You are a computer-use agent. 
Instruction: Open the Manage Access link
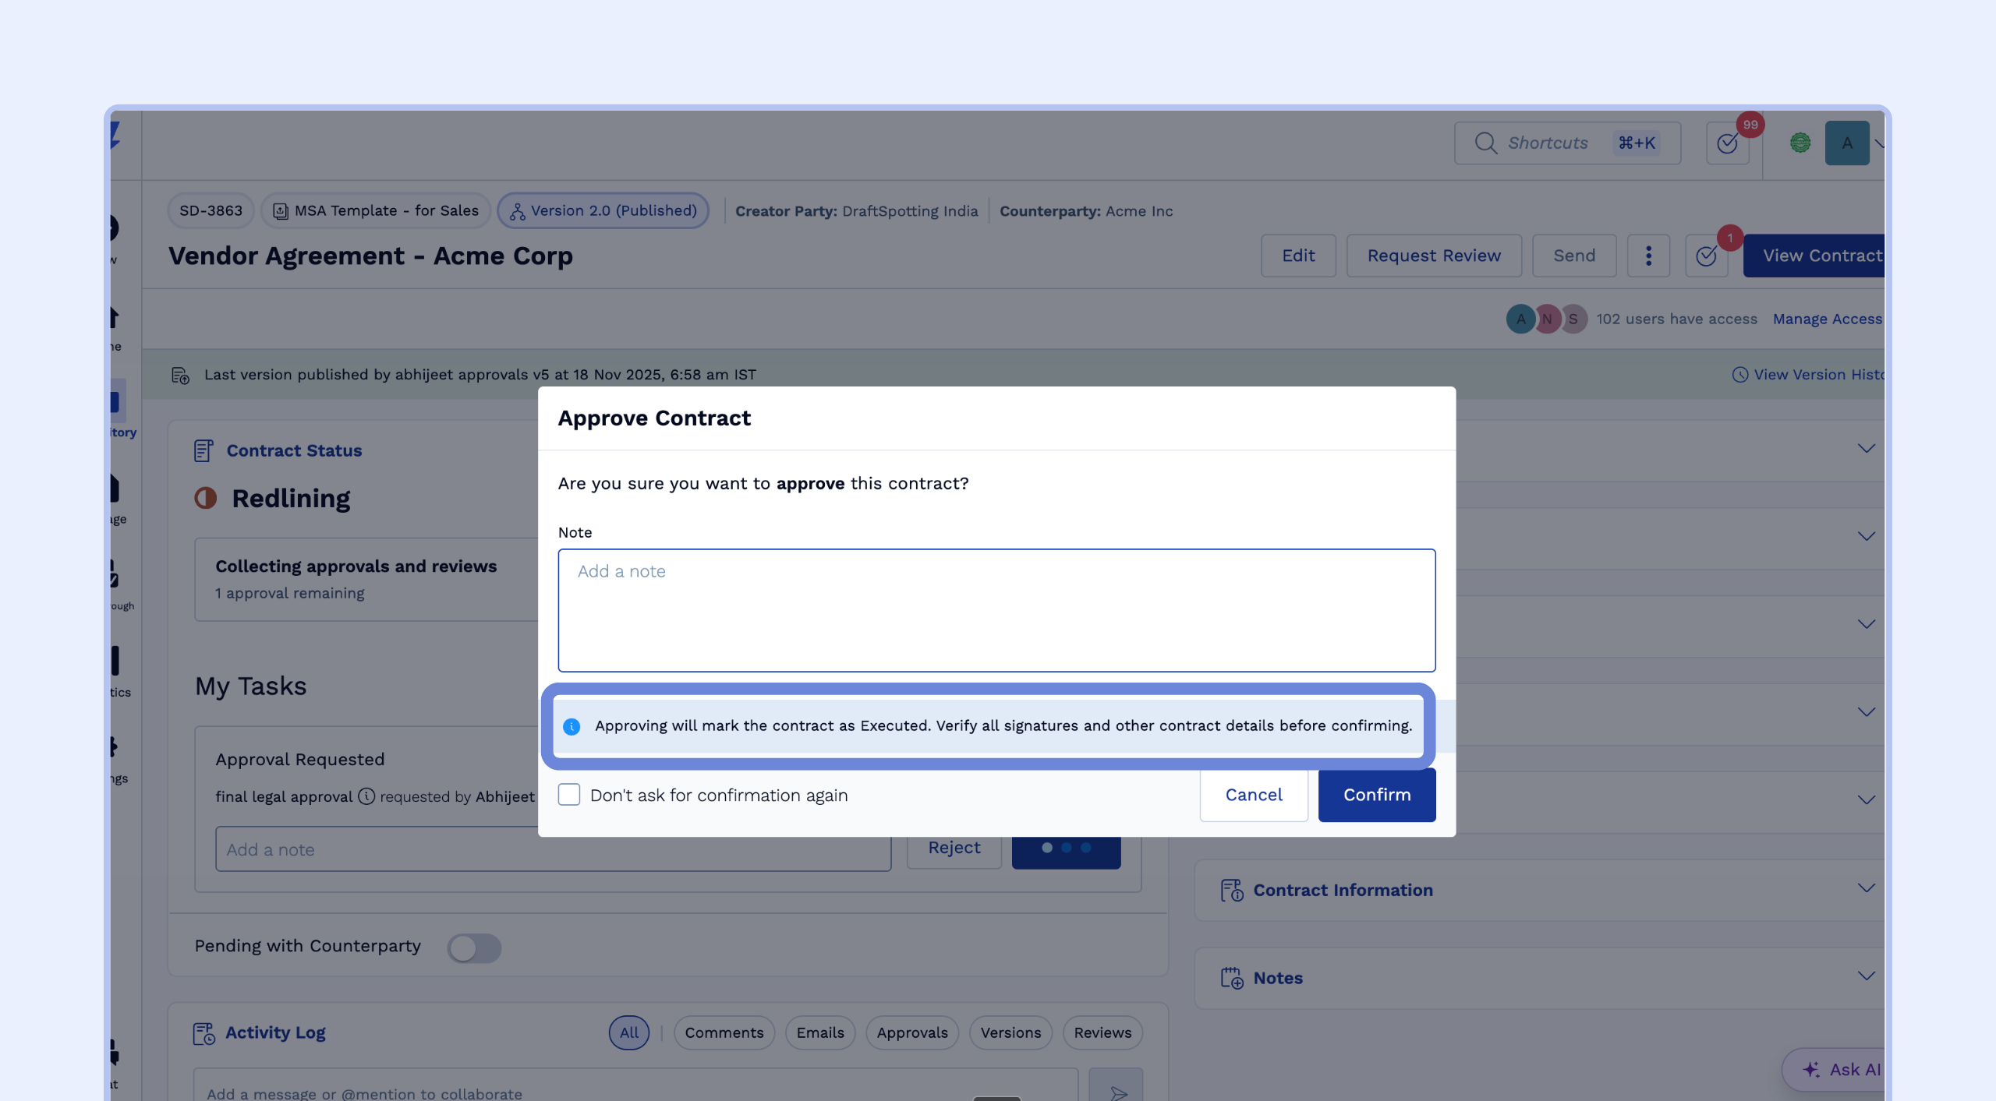click(x=1827, y=319)
